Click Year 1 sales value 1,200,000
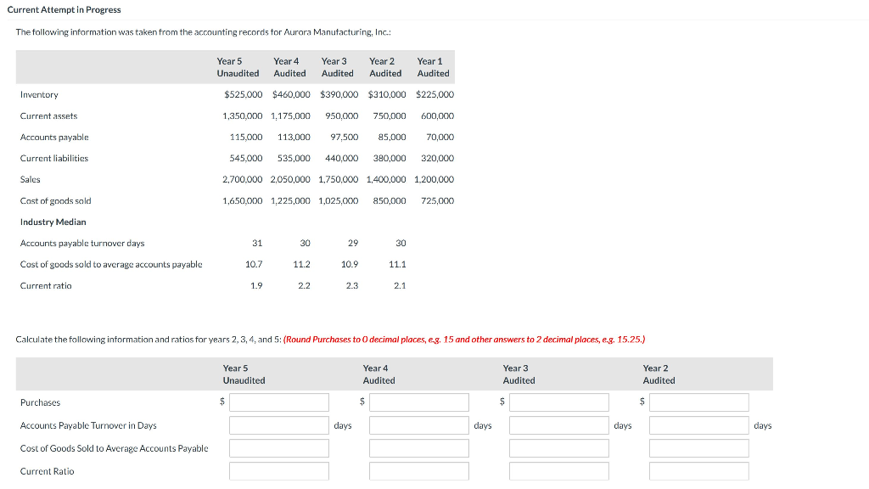 click(434, 180)
